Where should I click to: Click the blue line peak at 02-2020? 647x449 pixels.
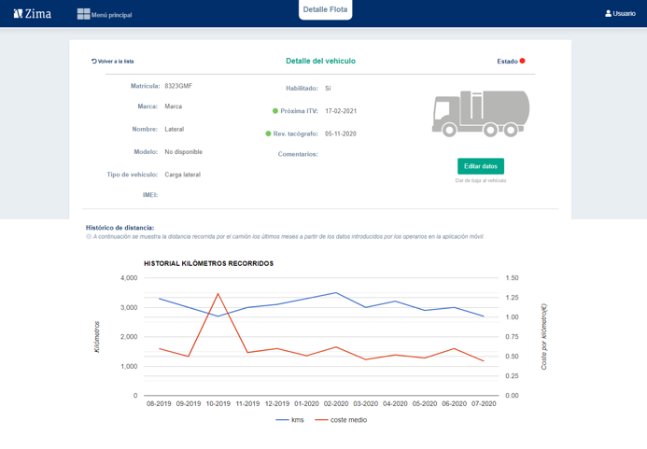tap(336, 293)
